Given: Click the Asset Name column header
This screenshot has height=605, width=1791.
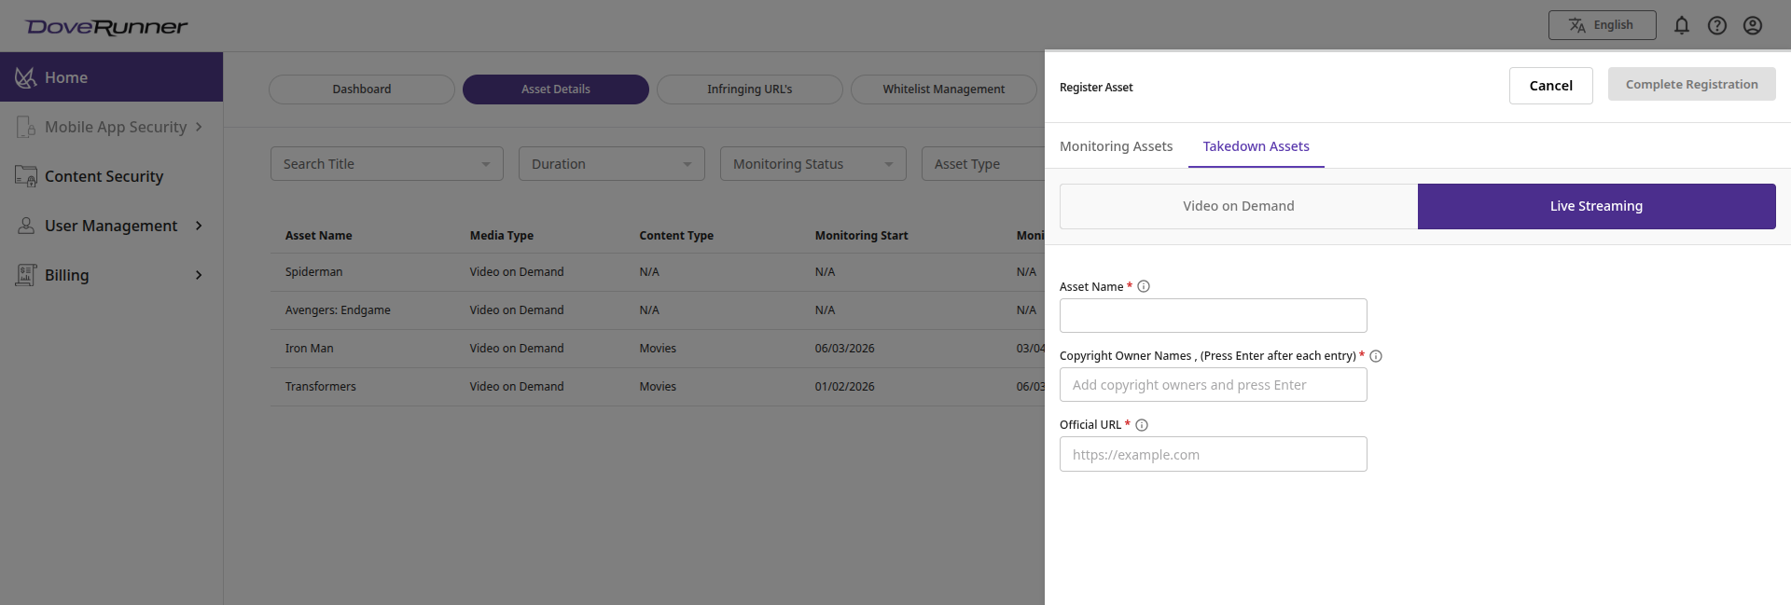Looking at the screenshot, I should click(318, 236).
